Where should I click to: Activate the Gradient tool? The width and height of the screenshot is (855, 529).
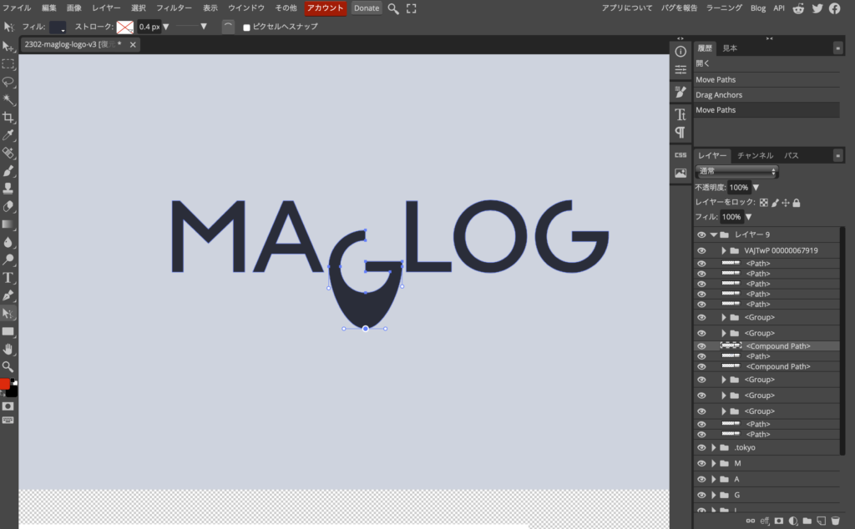[8, 224]
